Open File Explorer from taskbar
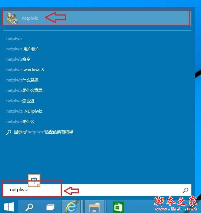Screen dimensions: 201x213 [94, 207]
